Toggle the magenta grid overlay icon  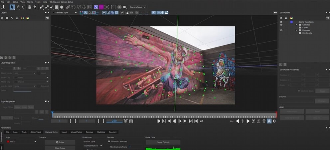(101, 7)
